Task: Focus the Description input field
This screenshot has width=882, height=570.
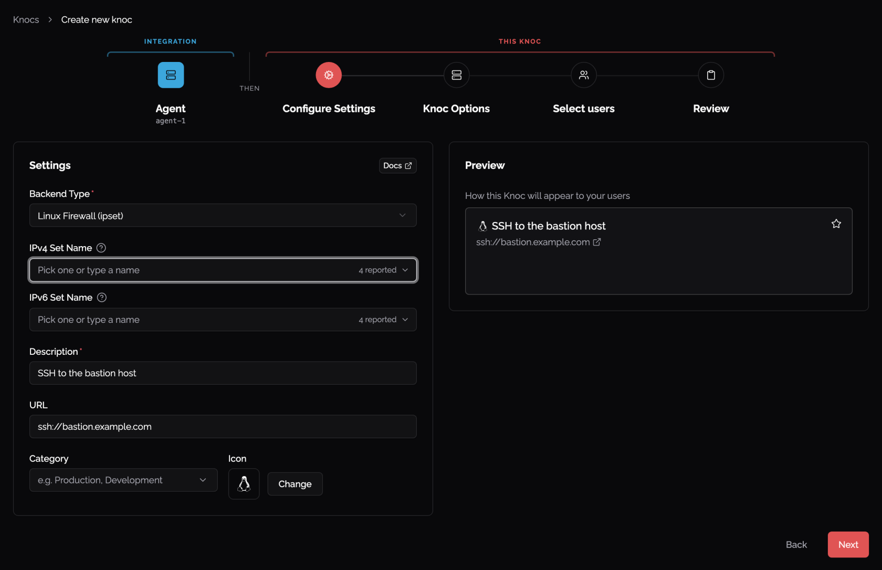Action: tap(223, 373)
